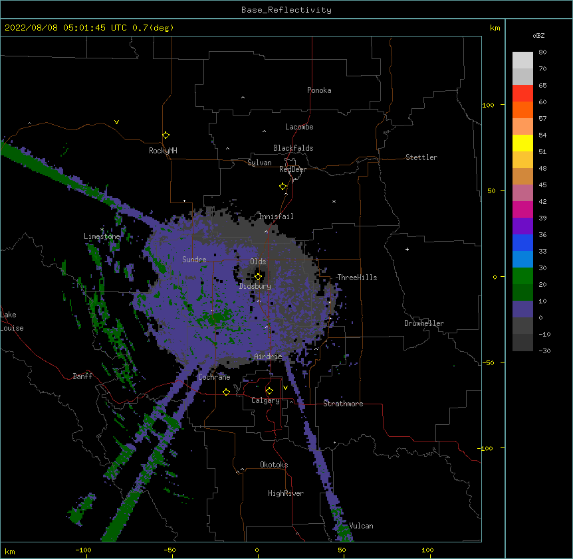Click the Airdrie city label
573x559 pixels.
point(269,357)
